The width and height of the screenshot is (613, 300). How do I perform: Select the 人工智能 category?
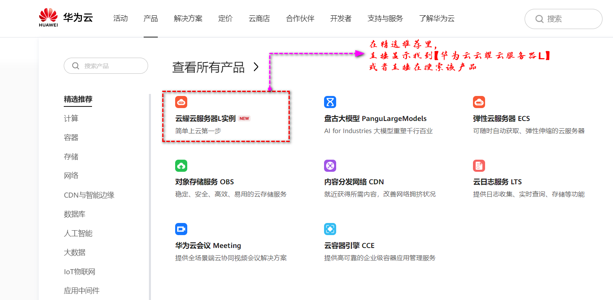click(78, 233)
